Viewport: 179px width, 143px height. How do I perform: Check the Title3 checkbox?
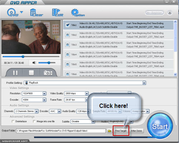pos(68,45)
